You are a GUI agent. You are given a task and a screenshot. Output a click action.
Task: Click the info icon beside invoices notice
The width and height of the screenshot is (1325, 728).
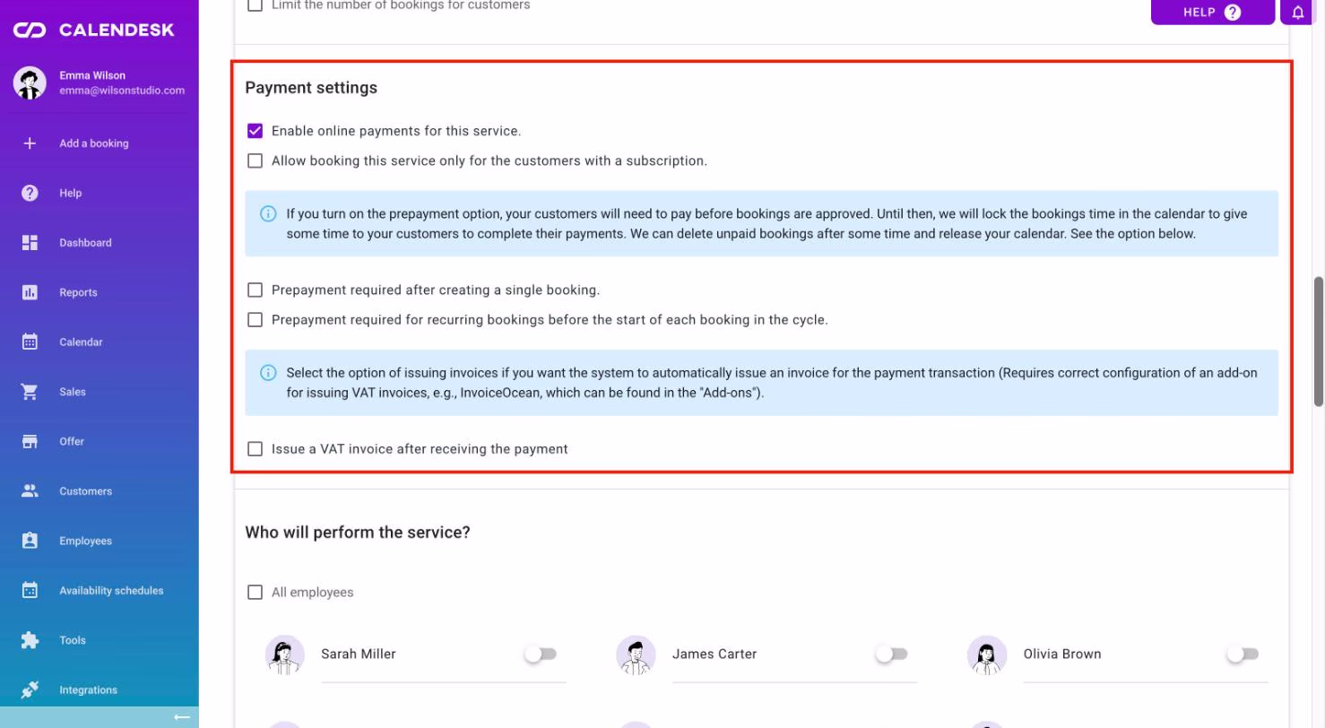click(x=268, y=372)
